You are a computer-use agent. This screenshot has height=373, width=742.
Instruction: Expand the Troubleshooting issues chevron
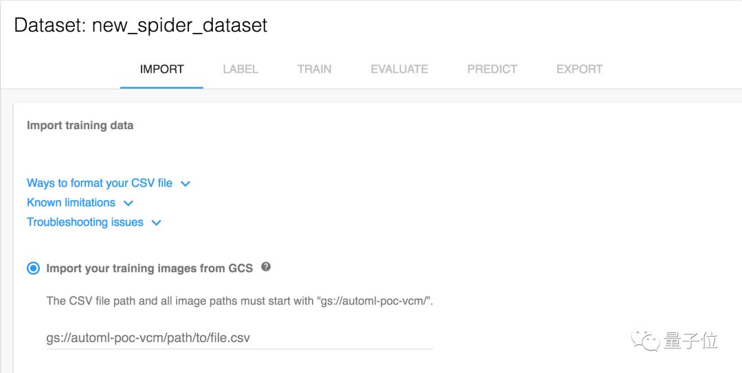(156, 223)
